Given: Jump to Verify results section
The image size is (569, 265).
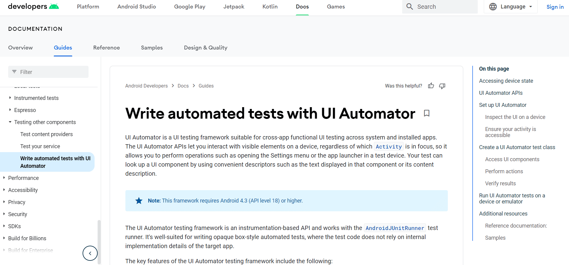Looking at the screenshot, I should click(x=500, y=183).
